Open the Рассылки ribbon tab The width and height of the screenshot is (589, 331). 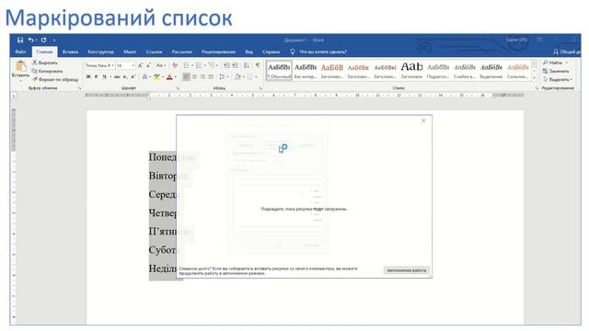(182, 51)
